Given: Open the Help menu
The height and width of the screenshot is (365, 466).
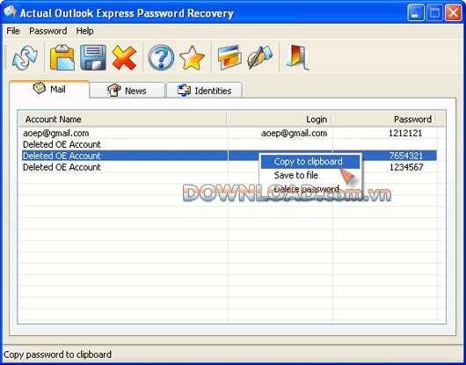Looking at the screenshot, I should tap(84, 31).
